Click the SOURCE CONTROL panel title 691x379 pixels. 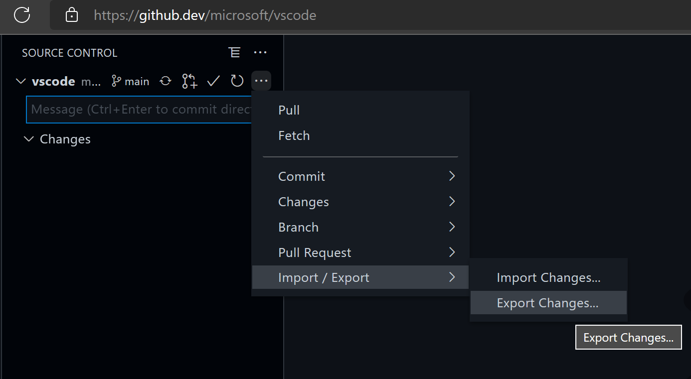69,53
